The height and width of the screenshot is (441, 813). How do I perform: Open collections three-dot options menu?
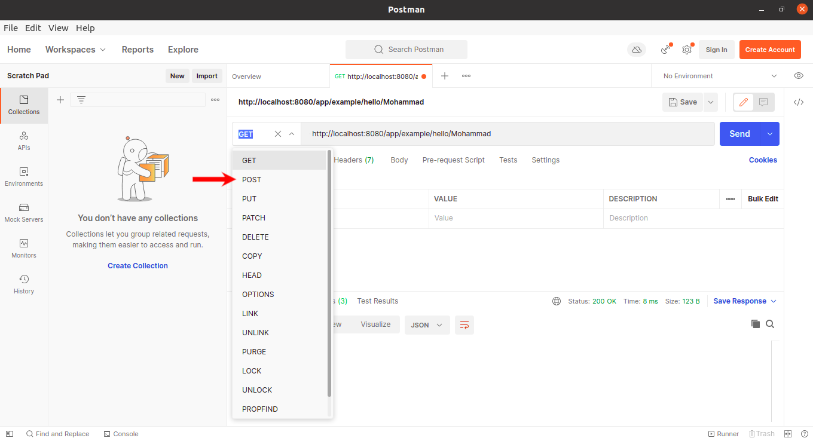pyautogui.click(x=215, y=100)
